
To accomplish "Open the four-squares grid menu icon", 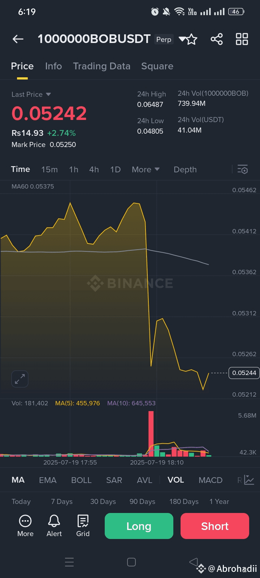I will coord(242,39).
